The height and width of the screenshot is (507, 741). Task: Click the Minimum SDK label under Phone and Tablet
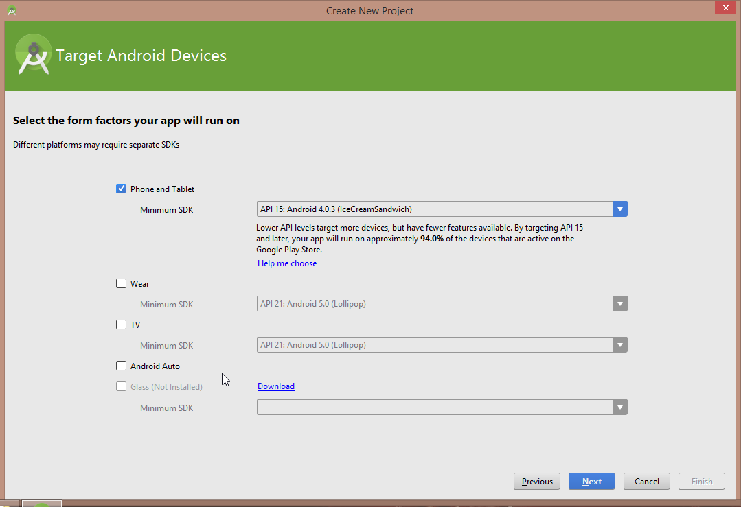(x=166, y=210)
